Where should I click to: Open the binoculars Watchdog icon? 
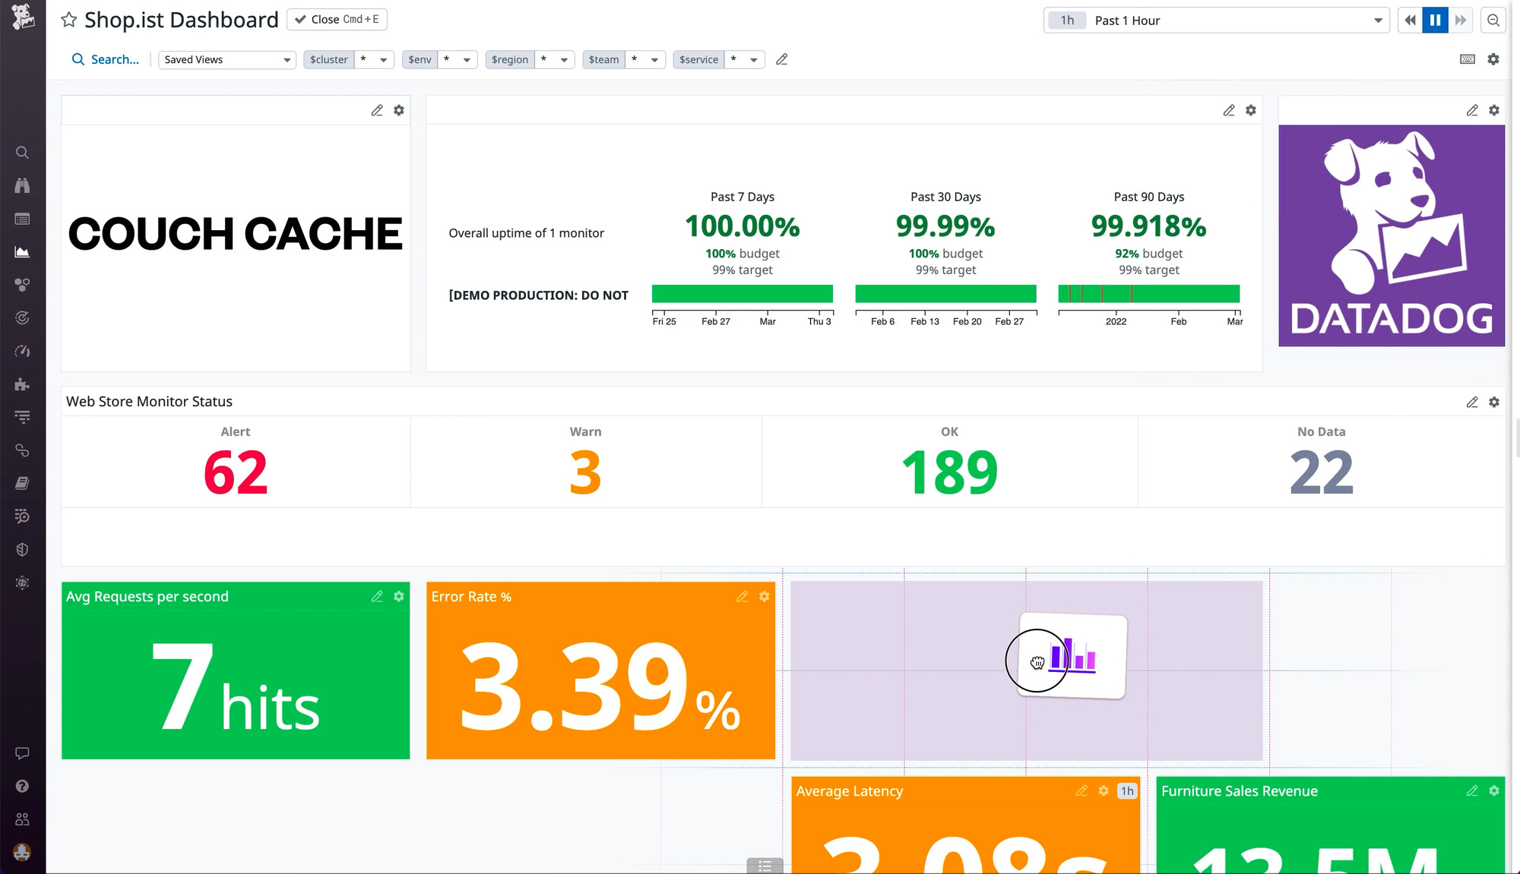[22, 185]
